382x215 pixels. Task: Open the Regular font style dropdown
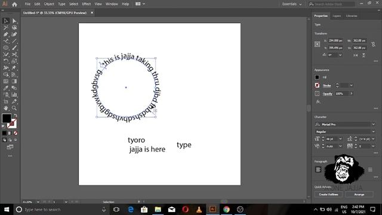(x=373, y=131)
